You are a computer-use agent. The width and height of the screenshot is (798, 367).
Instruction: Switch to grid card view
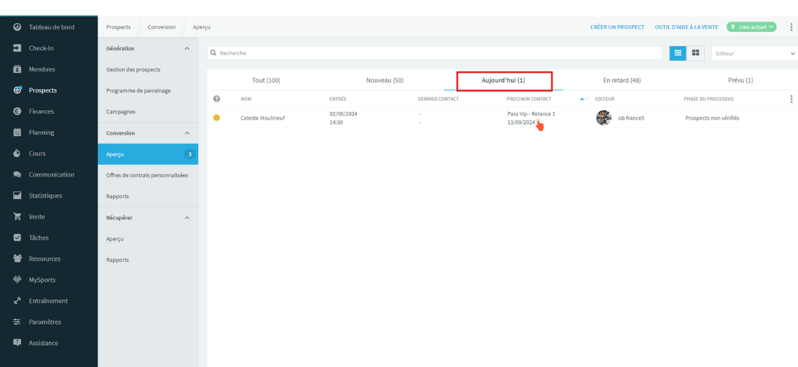pyautogui.click(x=696, y=53)
